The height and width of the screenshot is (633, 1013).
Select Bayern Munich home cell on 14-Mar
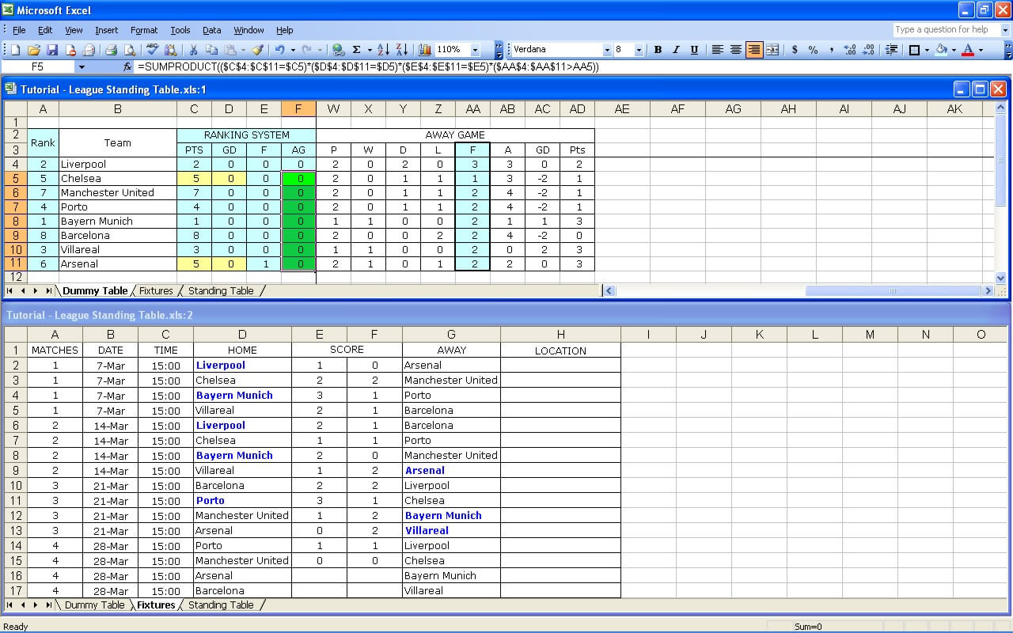pos(242,455)
